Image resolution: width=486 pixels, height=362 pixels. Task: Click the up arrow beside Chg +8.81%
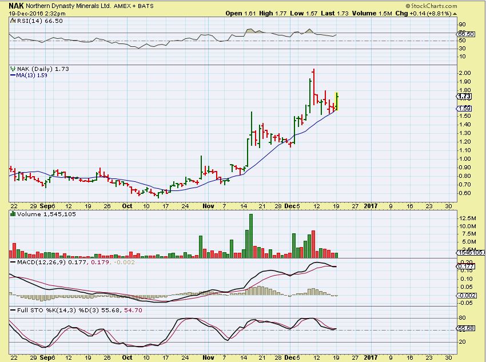pyautogui.click(x=455, y=14)
